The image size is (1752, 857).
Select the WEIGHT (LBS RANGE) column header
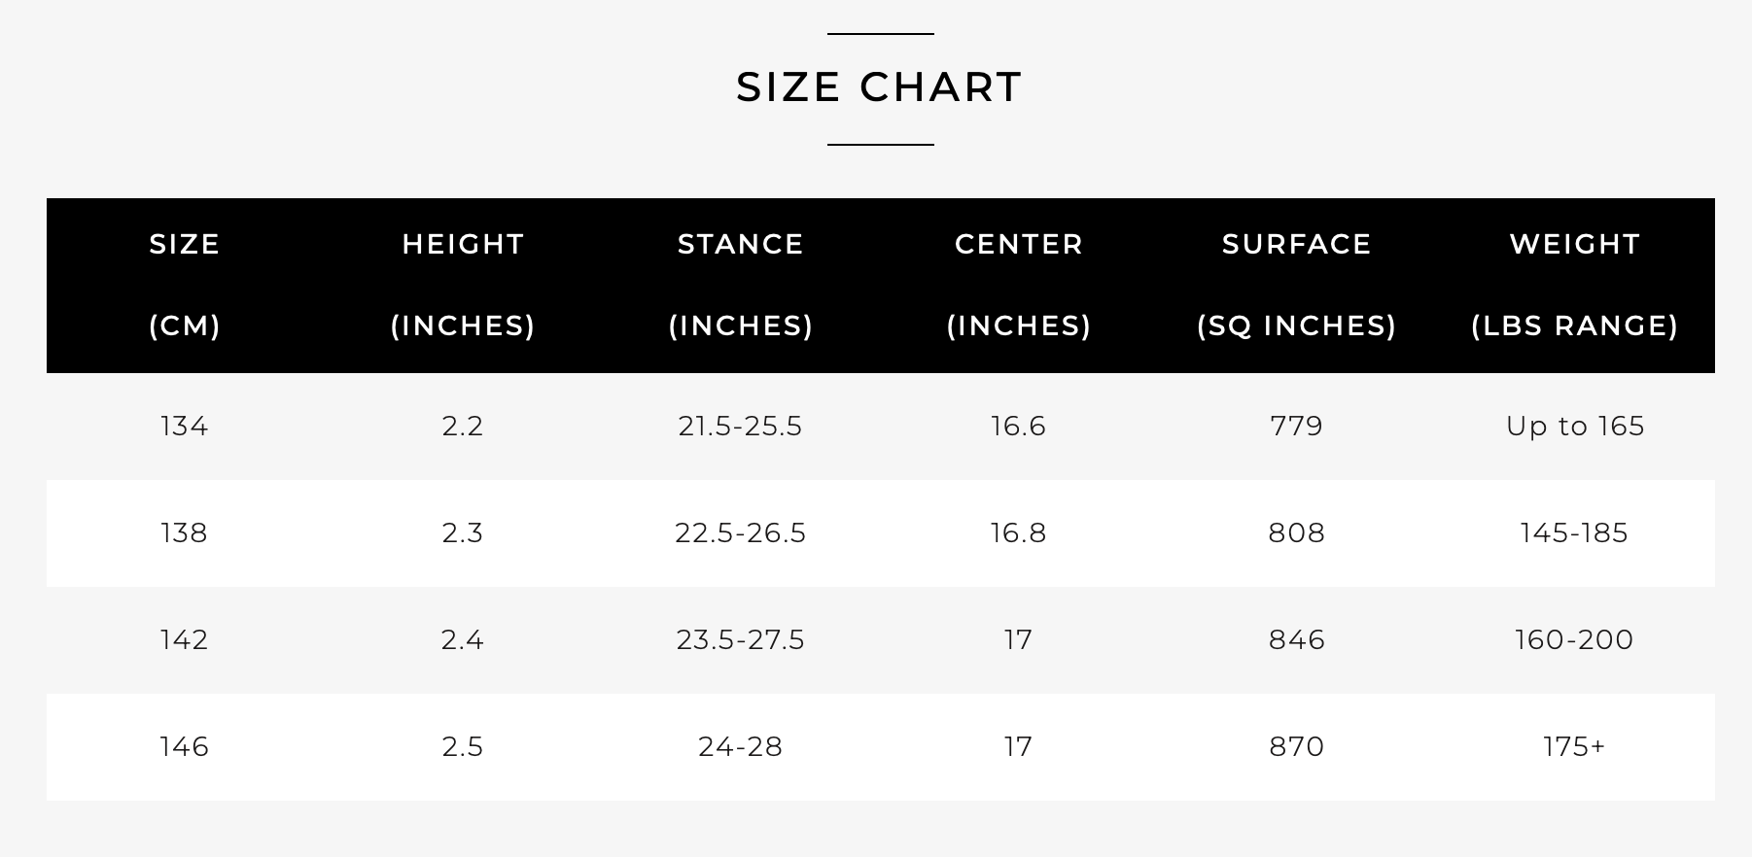pos(1575,285)
